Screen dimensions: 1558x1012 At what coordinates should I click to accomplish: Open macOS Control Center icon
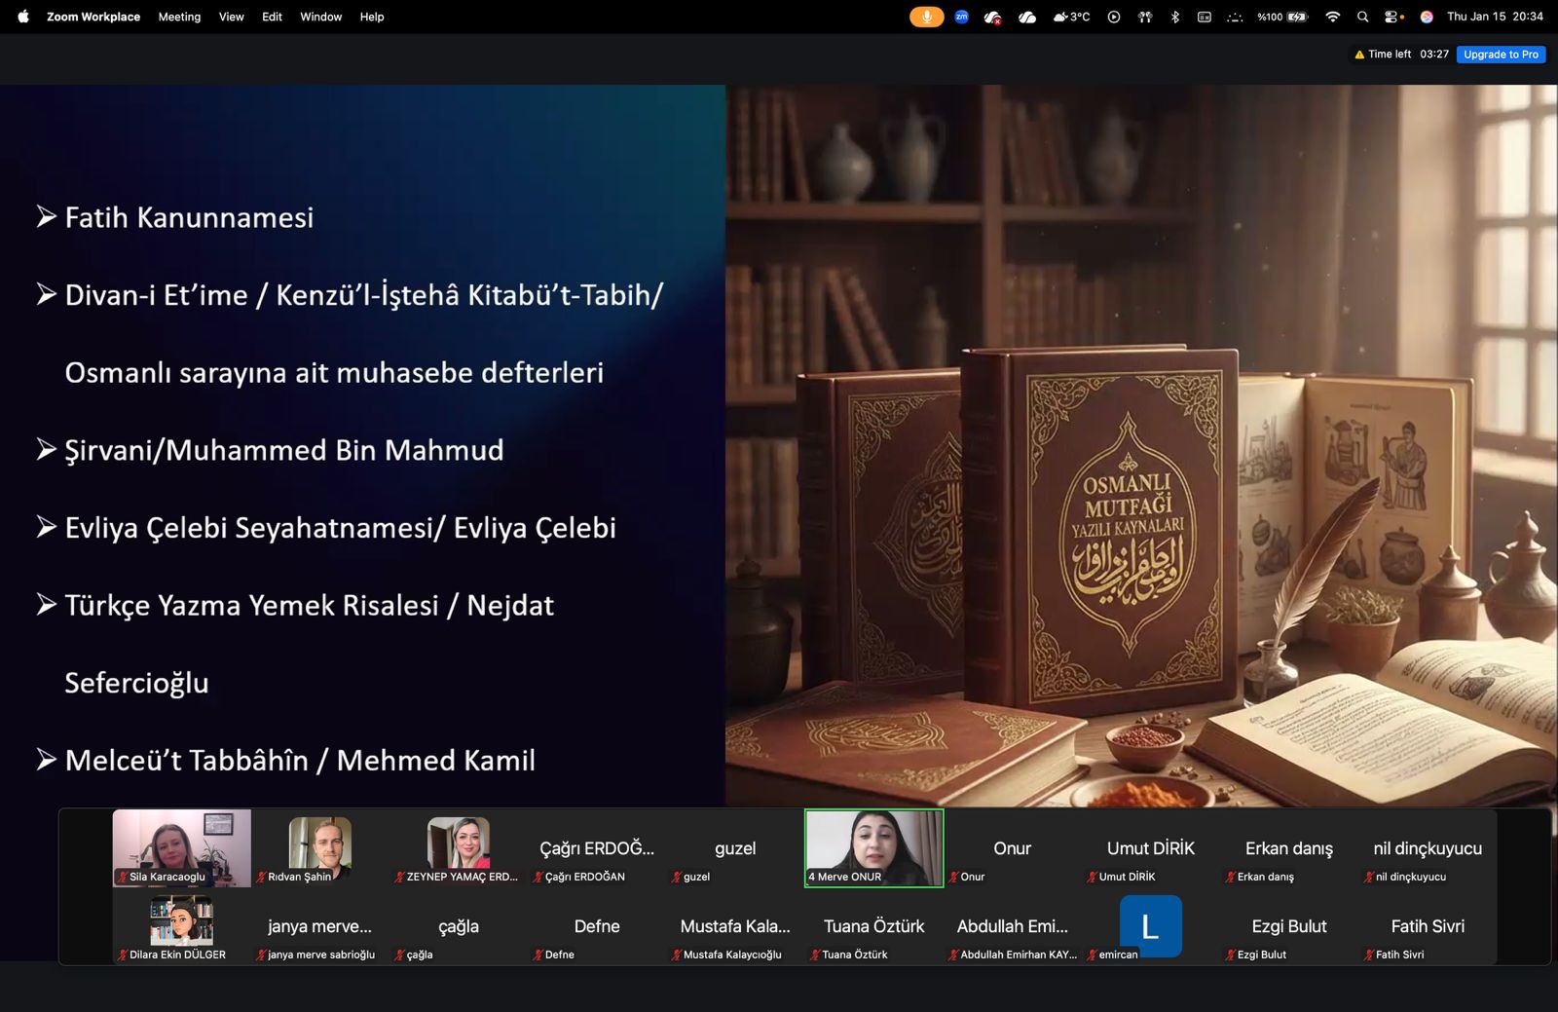(x=1393, y=17)
